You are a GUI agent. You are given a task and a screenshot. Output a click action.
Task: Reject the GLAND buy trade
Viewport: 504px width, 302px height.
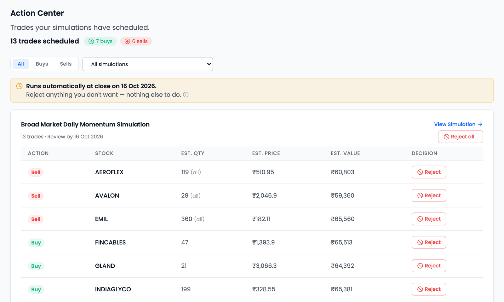429,266
